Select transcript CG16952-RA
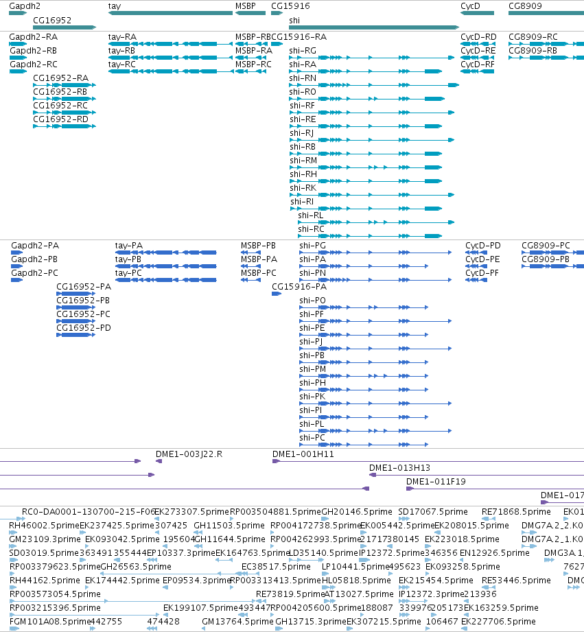 click(x=61, y=78)
